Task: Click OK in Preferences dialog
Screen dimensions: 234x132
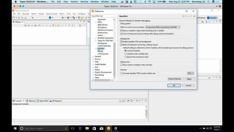Action: 174,85
